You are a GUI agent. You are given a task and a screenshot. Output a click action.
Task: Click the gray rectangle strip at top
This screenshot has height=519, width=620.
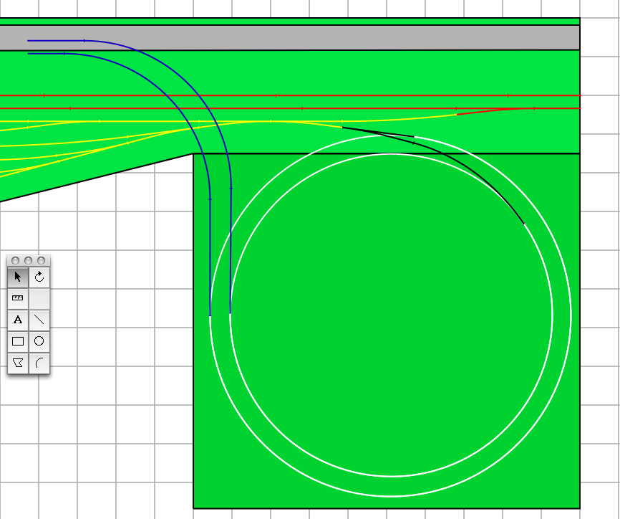358,37
